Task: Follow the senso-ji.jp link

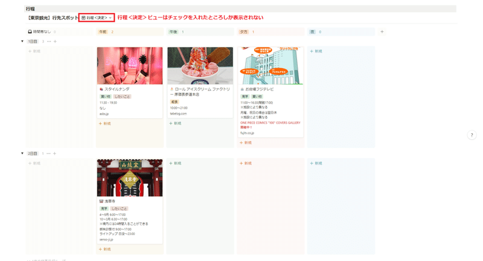Action: (x=106, y=239)
